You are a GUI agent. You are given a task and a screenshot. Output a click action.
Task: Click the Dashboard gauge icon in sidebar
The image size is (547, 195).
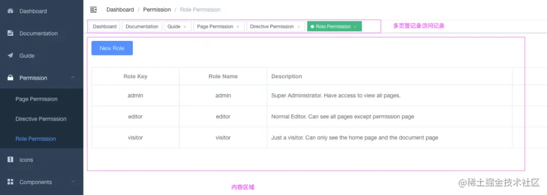coord(11,11)
